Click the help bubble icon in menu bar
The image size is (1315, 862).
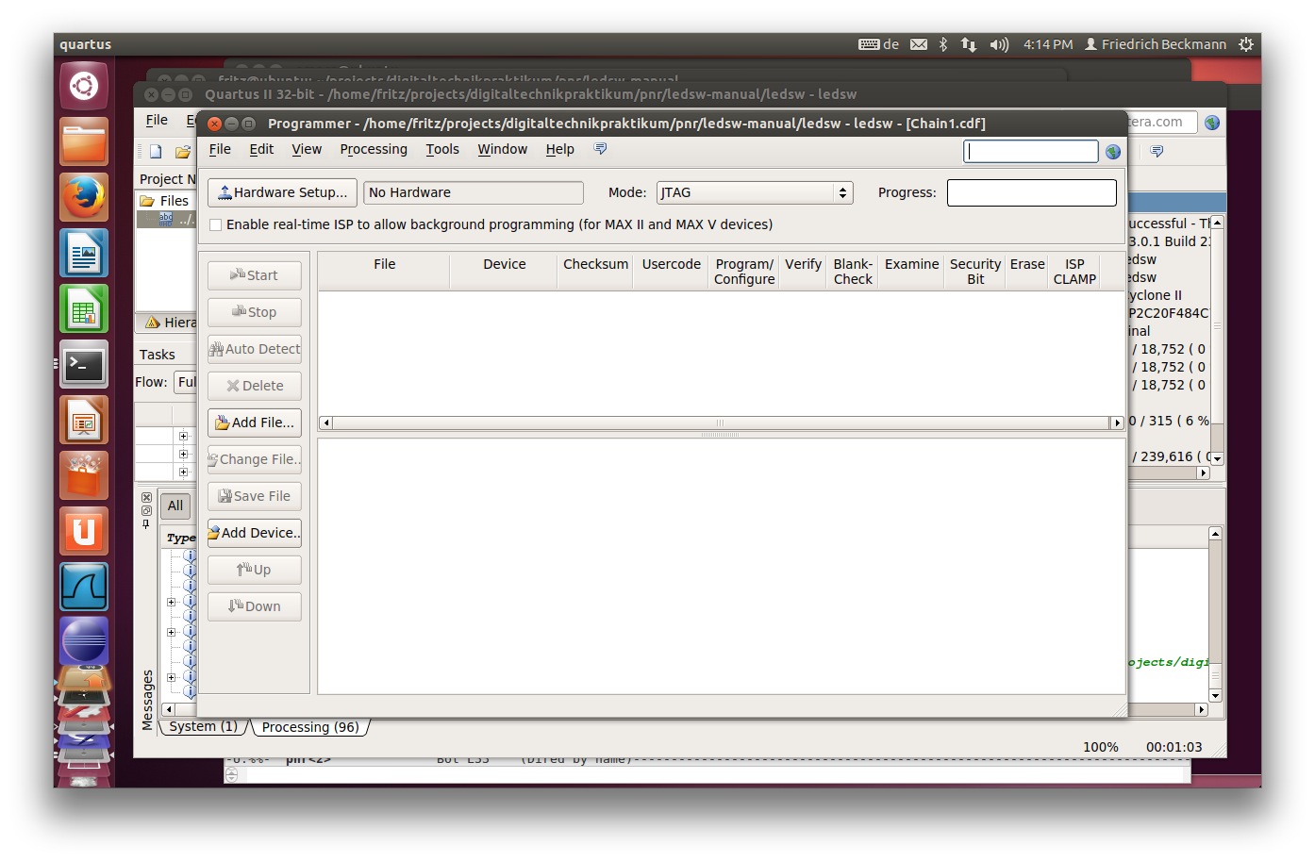600,149
